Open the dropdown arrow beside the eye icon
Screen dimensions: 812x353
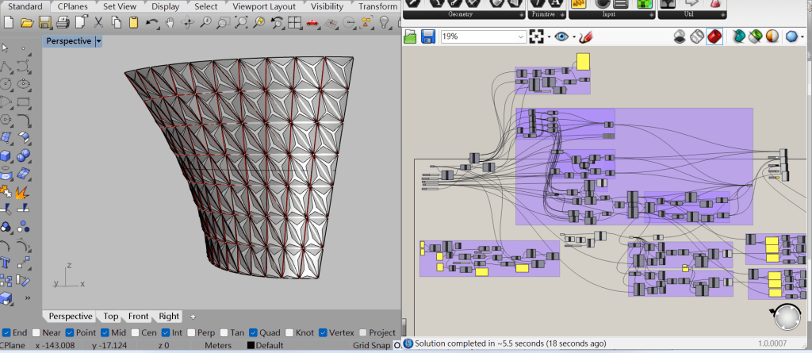click(574, 36)
